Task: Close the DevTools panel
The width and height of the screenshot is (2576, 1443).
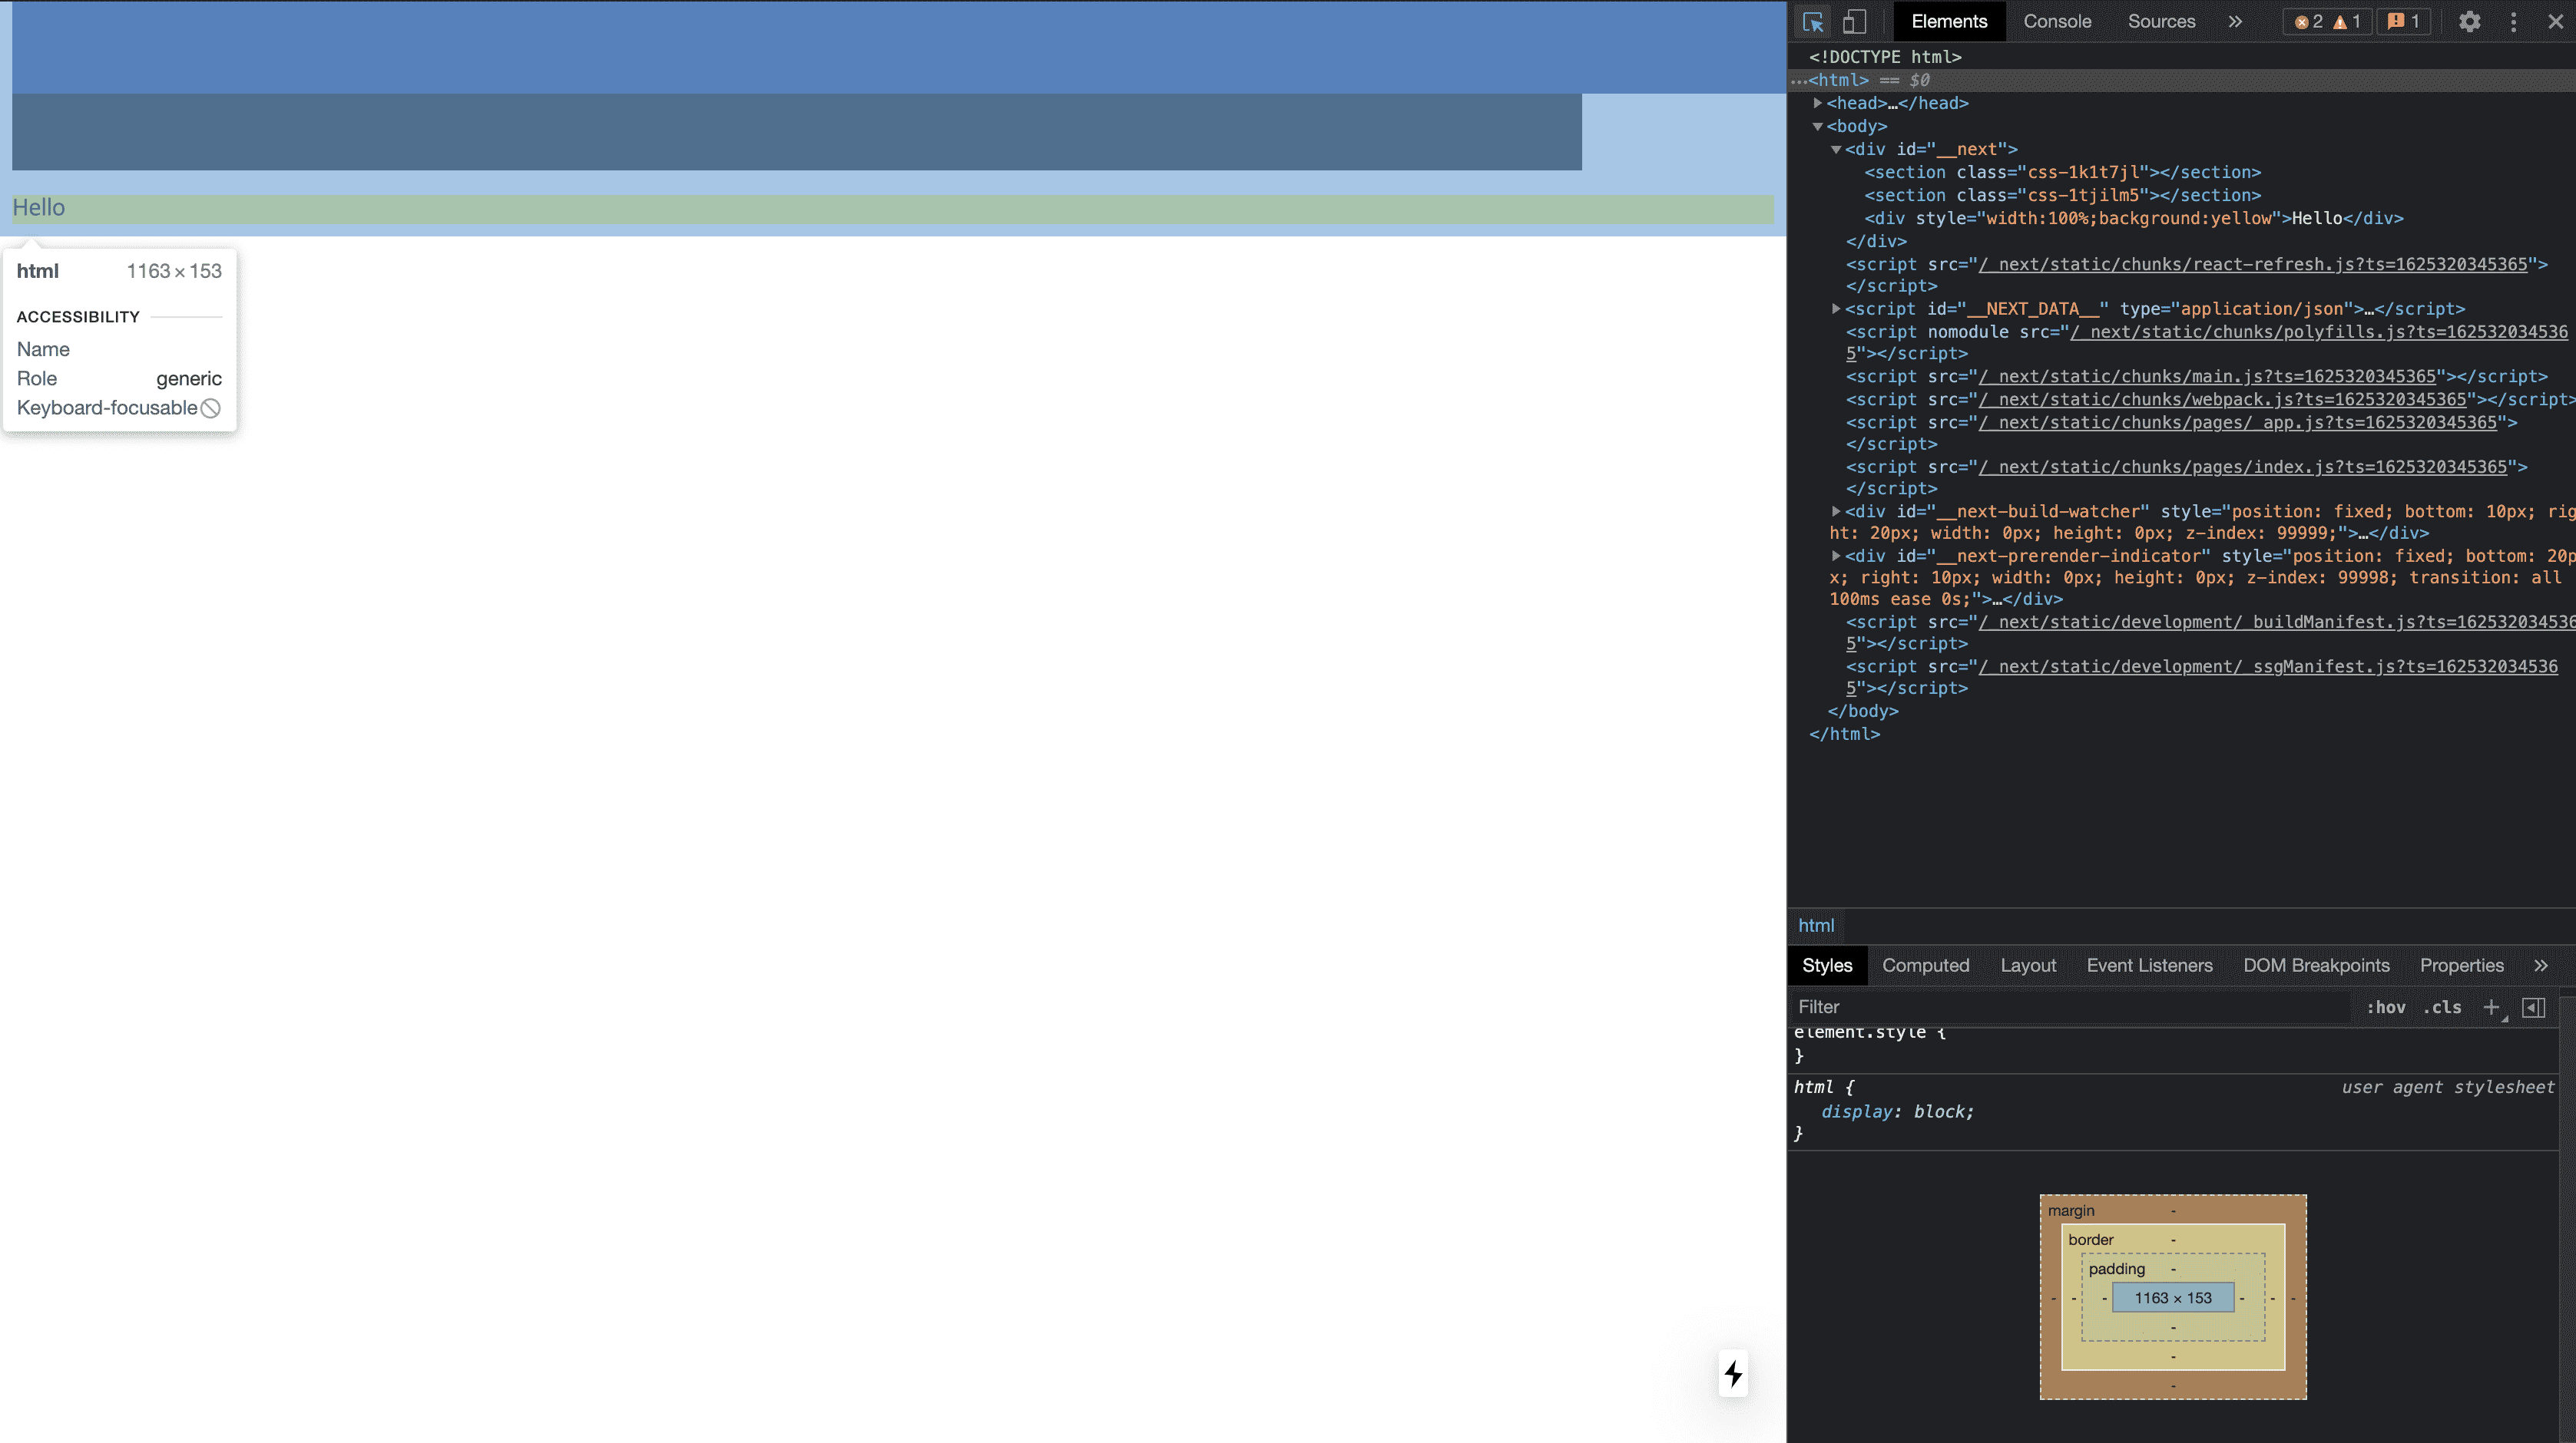Action: pyautogui.click(x=2555, y=21)
